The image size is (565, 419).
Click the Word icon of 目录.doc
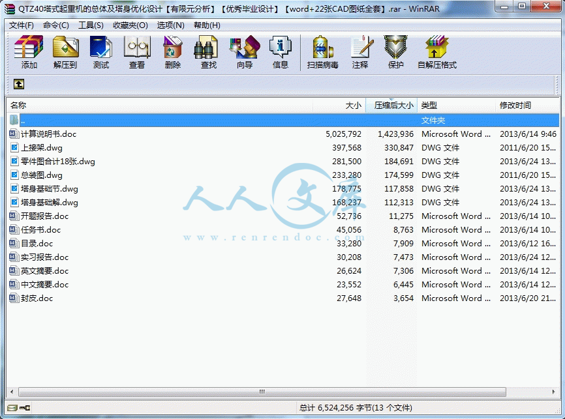pos(14,243)
